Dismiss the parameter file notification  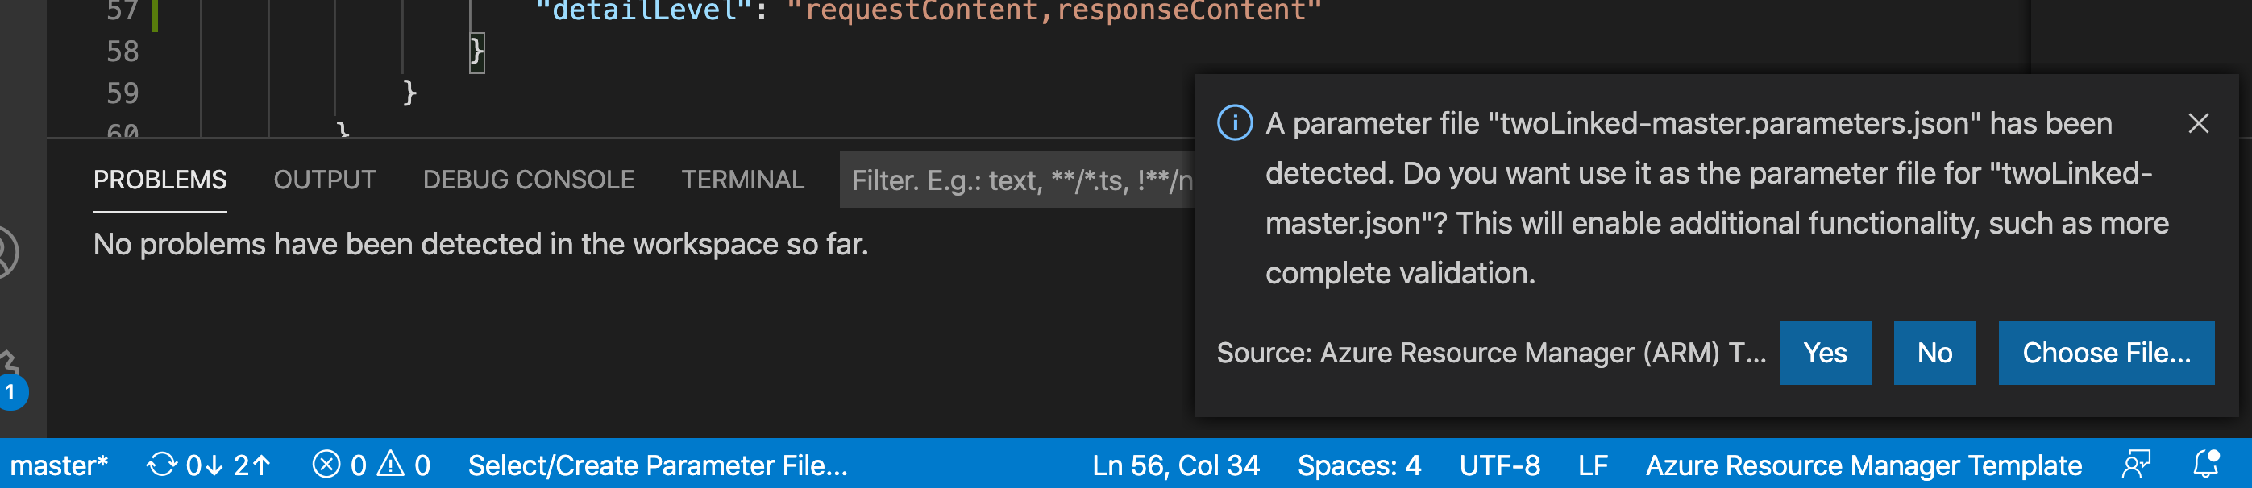click(2200, 124)
